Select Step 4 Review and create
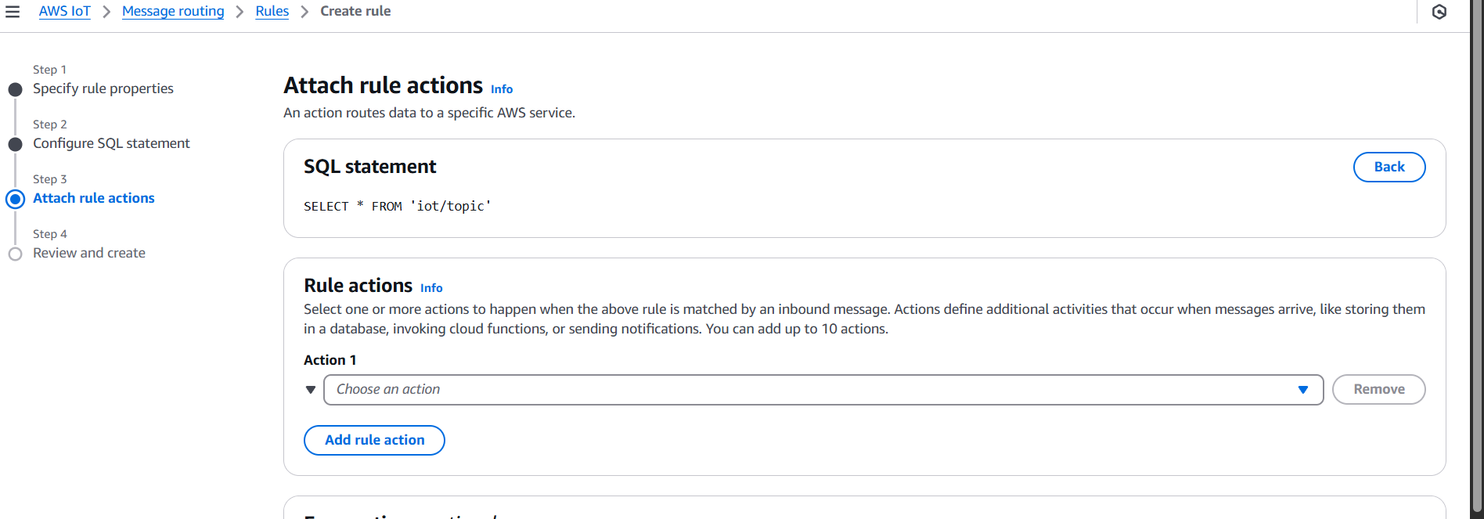The image size is (1484, 519). [x=89, y=253]
